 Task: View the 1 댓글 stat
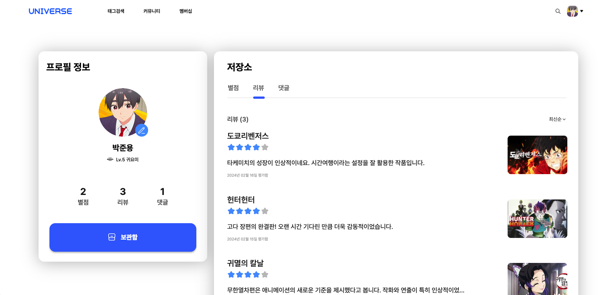(x=163, y=196)
